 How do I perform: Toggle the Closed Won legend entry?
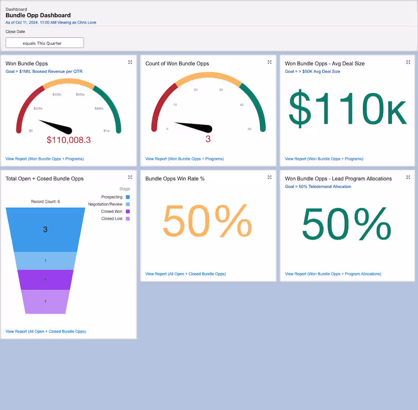(111, 211)
